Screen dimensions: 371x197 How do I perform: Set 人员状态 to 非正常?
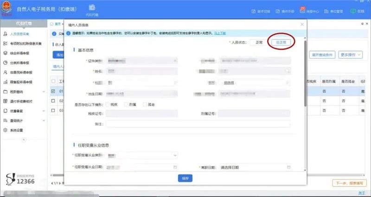tap(281, 42)
